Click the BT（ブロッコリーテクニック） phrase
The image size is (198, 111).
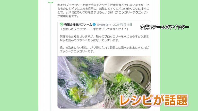pos(129,12)
